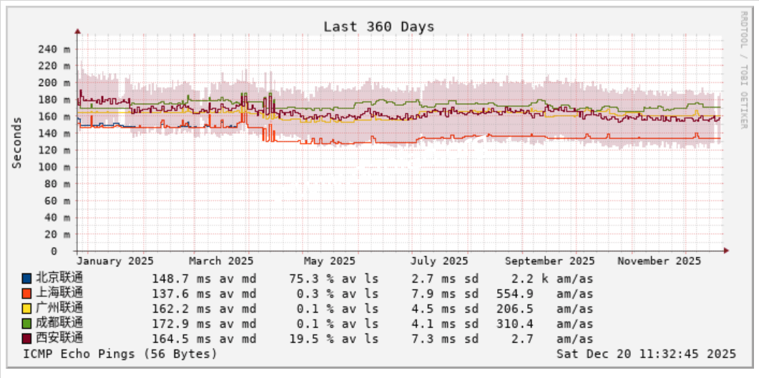Screen dimensions: 759x378
Task: Click the "Last 360 Days" graph title
Action: [378, 26]
